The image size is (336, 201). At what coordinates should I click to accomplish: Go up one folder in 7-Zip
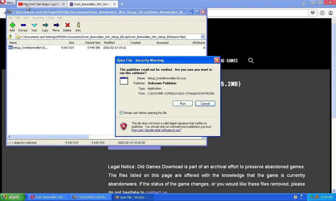[x=10, y=37]
